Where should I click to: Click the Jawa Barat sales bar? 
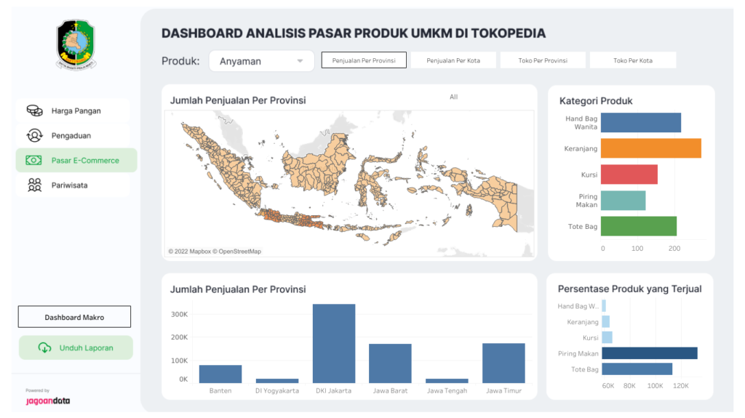pos(390,363)
